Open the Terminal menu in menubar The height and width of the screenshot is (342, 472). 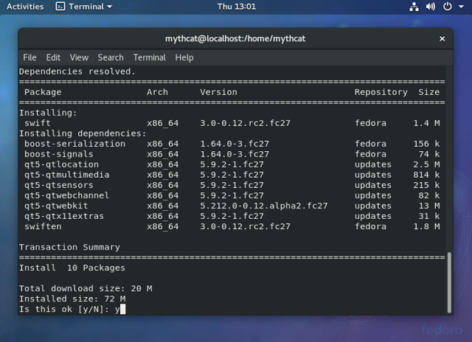pyautogui.click(x=149, y=57)
